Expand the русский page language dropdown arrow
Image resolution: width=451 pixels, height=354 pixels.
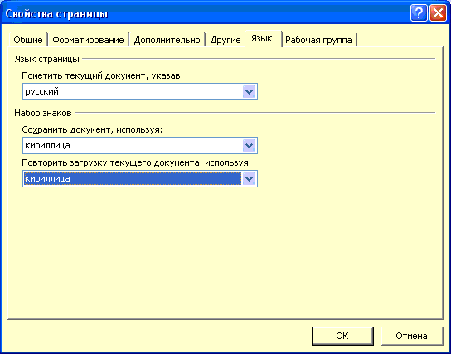249,92
